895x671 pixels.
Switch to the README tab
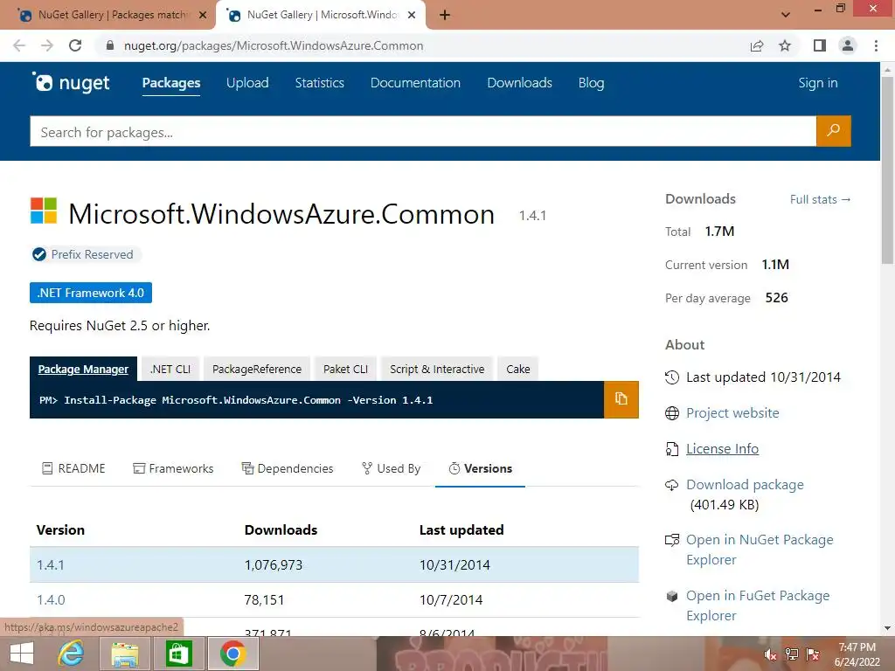point(73,468)
